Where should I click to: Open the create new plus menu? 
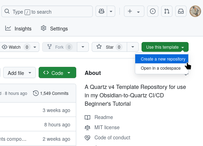click(134, 11)
